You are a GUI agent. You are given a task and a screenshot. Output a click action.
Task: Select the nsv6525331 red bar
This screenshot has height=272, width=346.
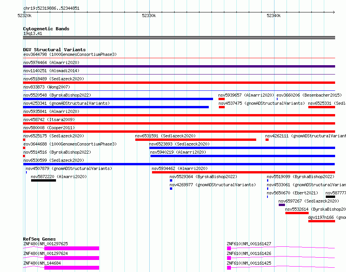[322, 107]
